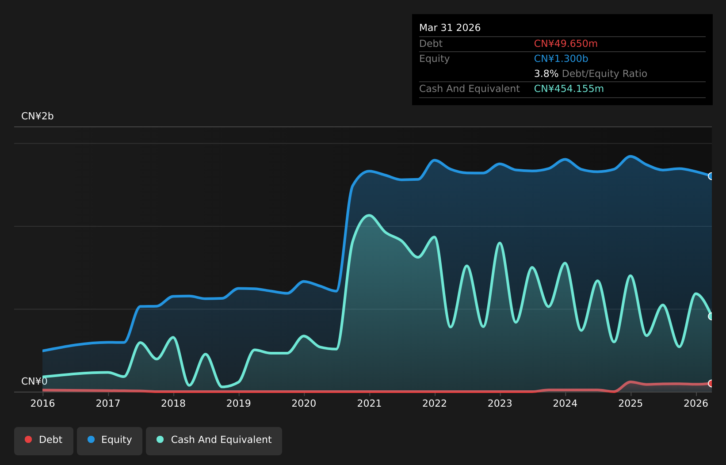Click the CN¥49.650m debt value
Screen dimensions: 726x465
pyautogui.click(x=566, y=44)
